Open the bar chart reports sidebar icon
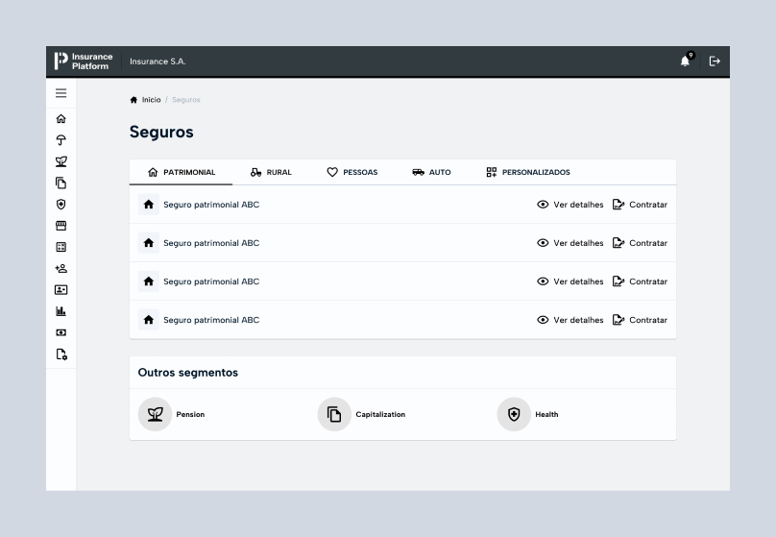The width and height of the screenshot is (776, 537). 61,311
